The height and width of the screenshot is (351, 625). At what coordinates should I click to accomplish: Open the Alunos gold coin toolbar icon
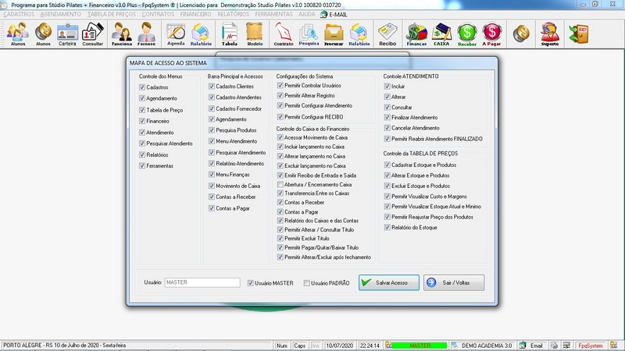pos(43,34)
